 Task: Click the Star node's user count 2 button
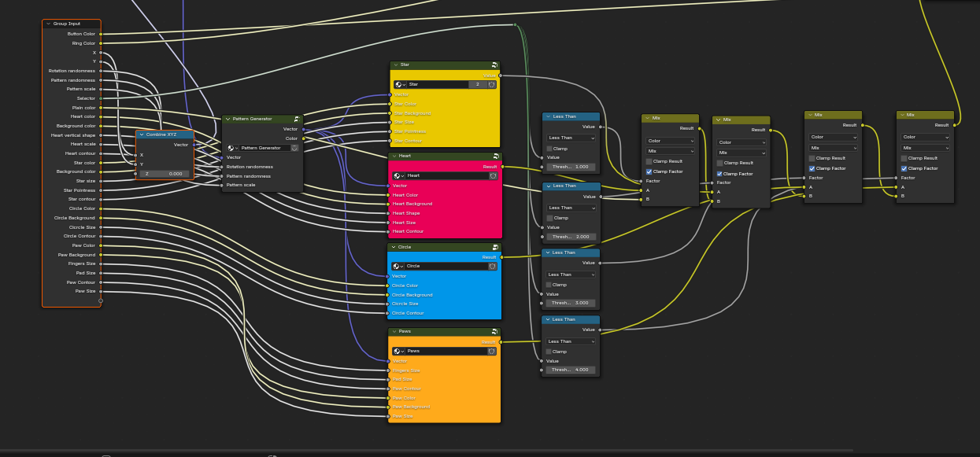coord(477,84)
